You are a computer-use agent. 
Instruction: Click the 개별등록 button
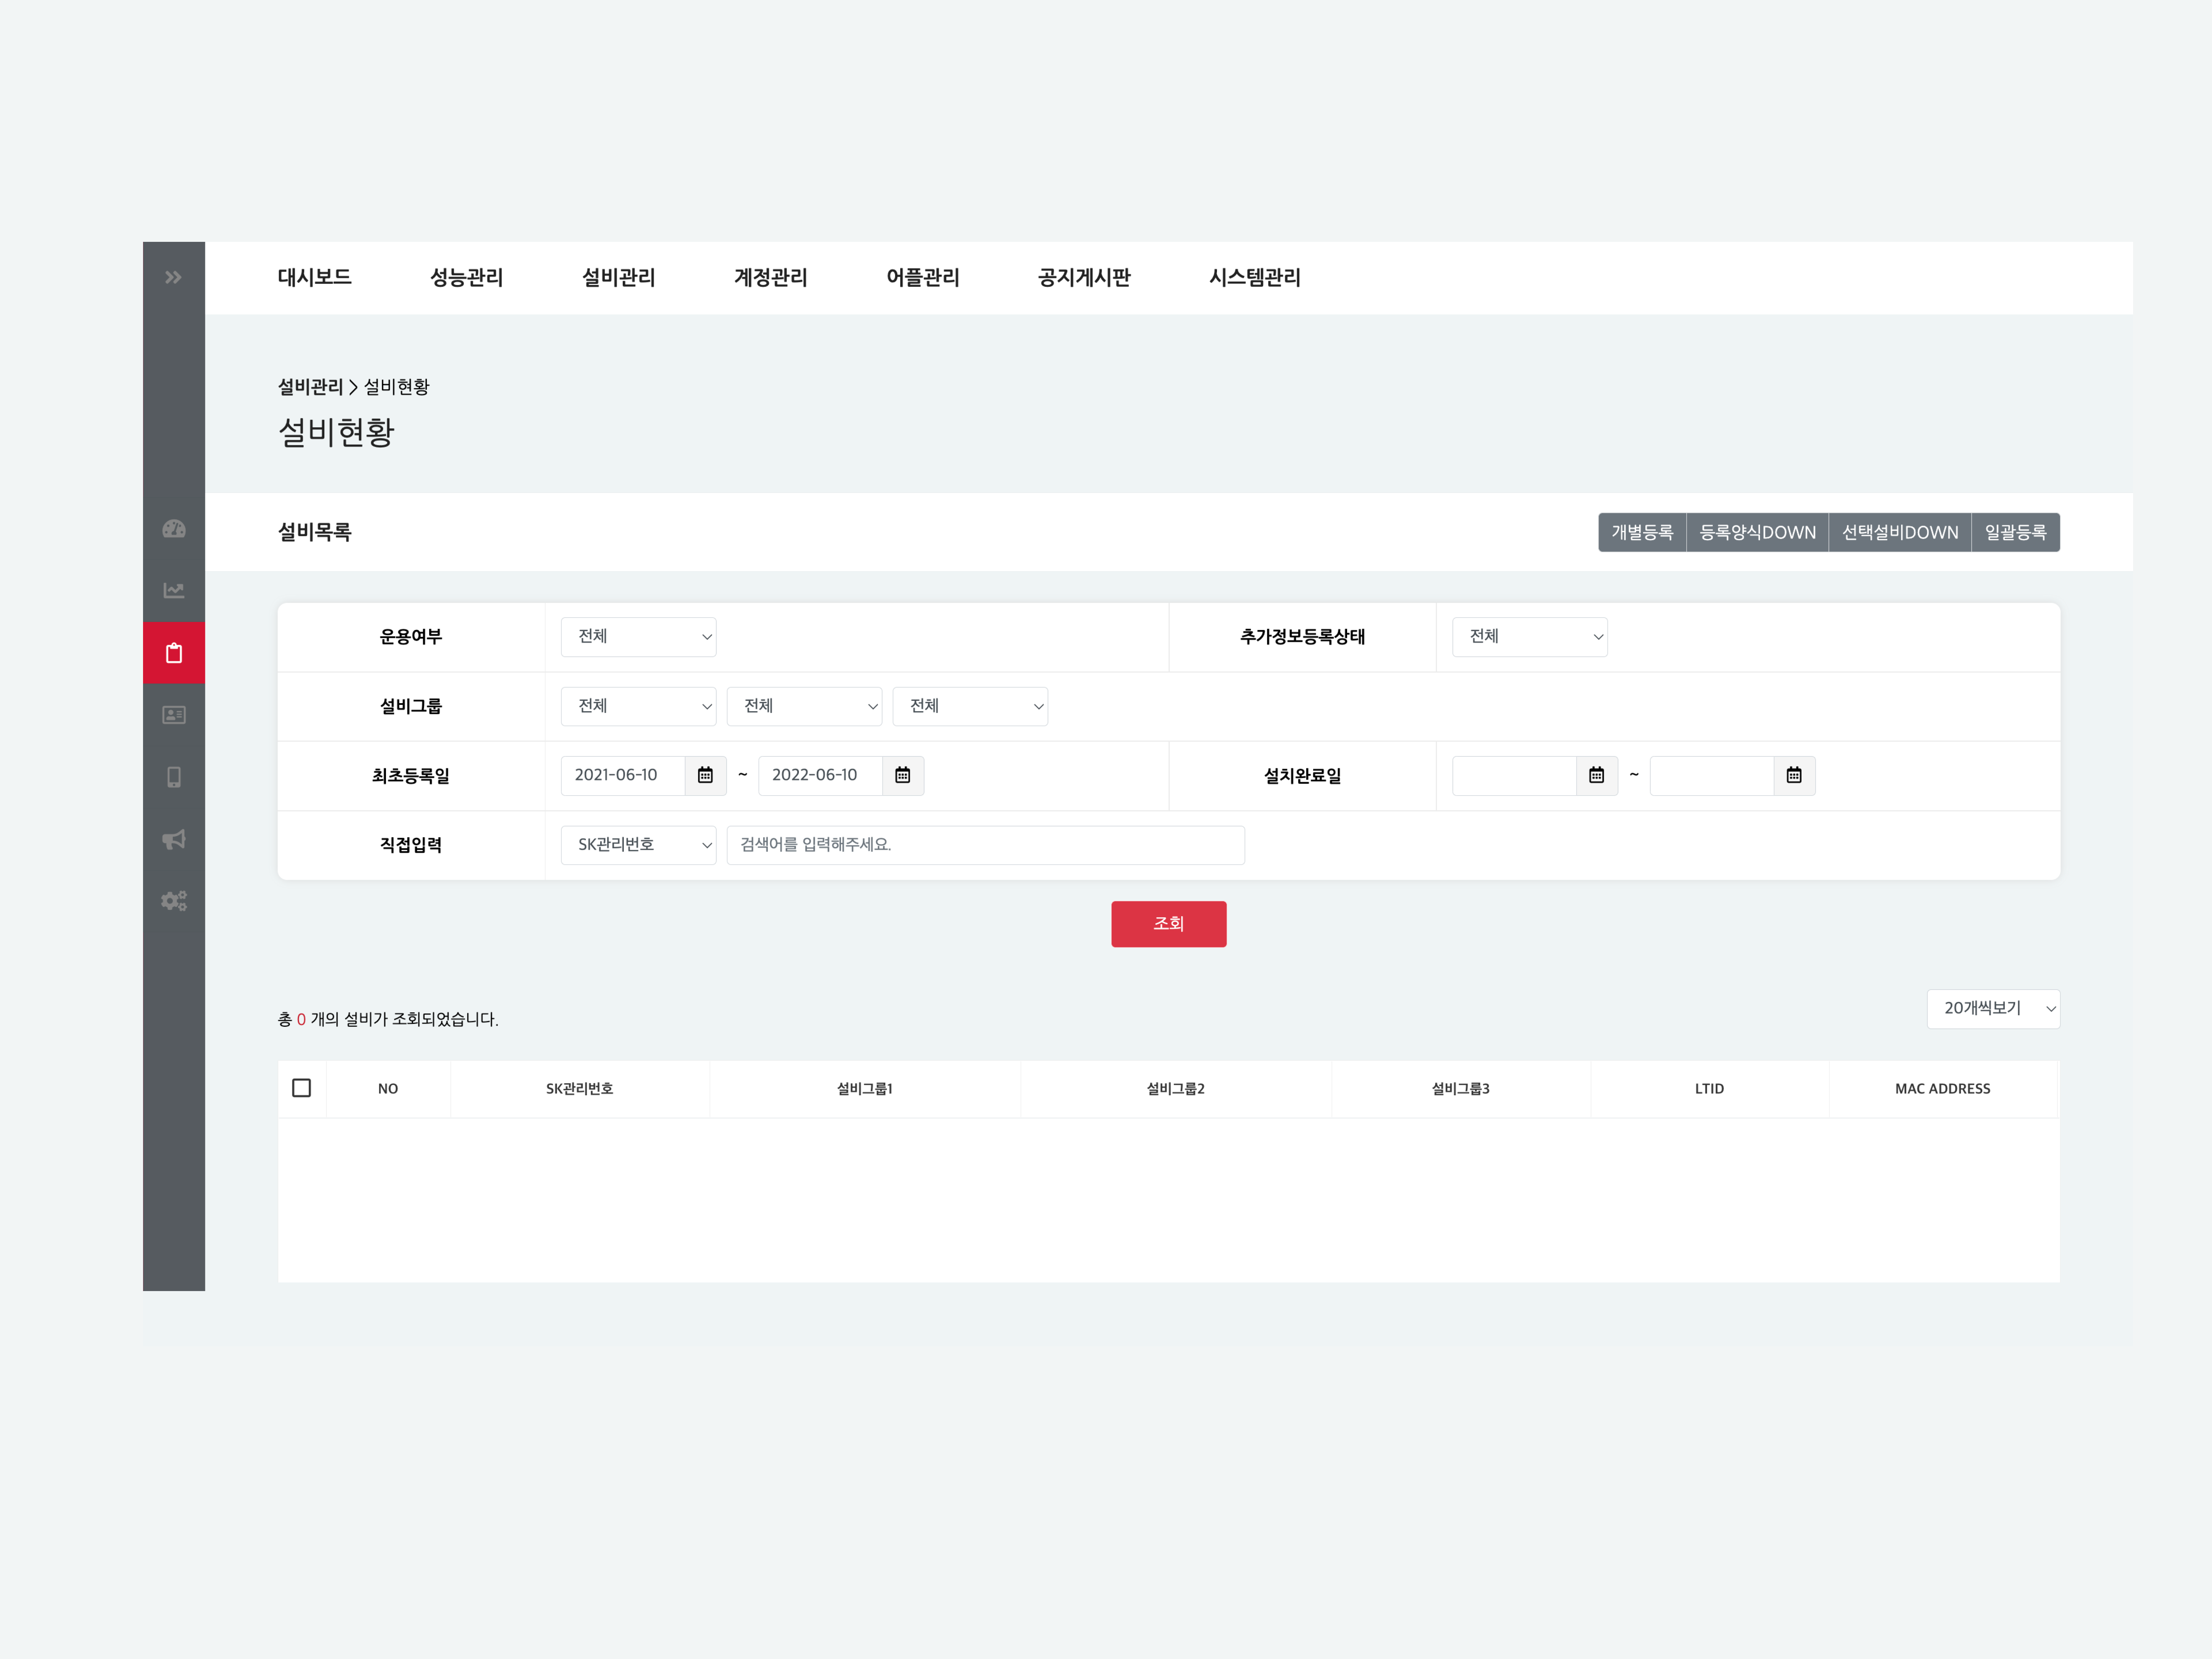[1642, 532]
